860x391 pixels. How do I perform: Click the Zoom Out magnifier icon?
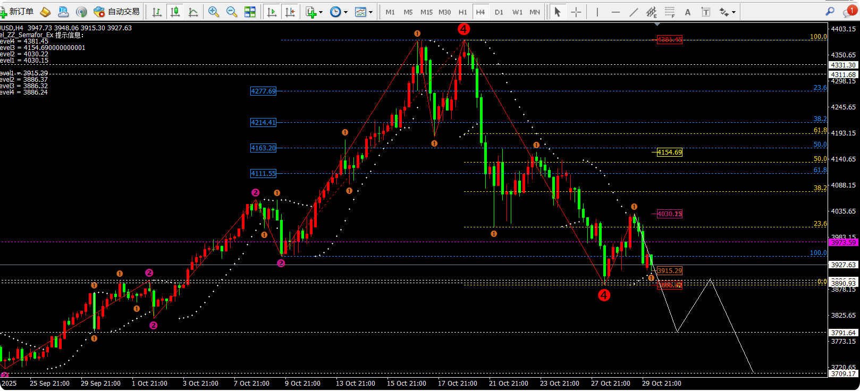(232, 12)
